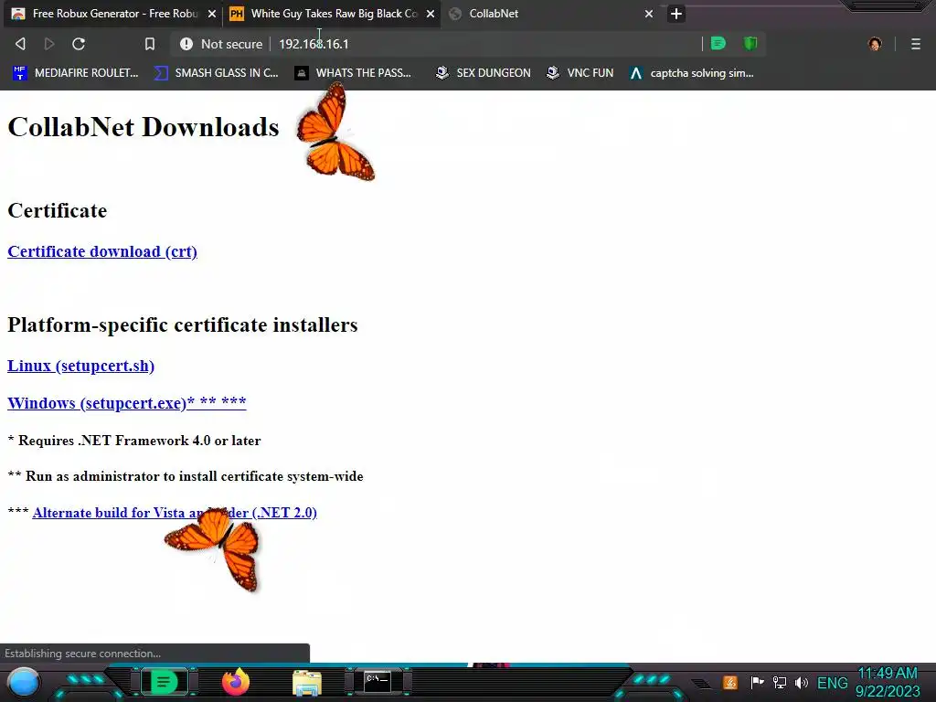Click the CollabNet Downloads heading
Screen dimensions: 936x702
[144, 127]
